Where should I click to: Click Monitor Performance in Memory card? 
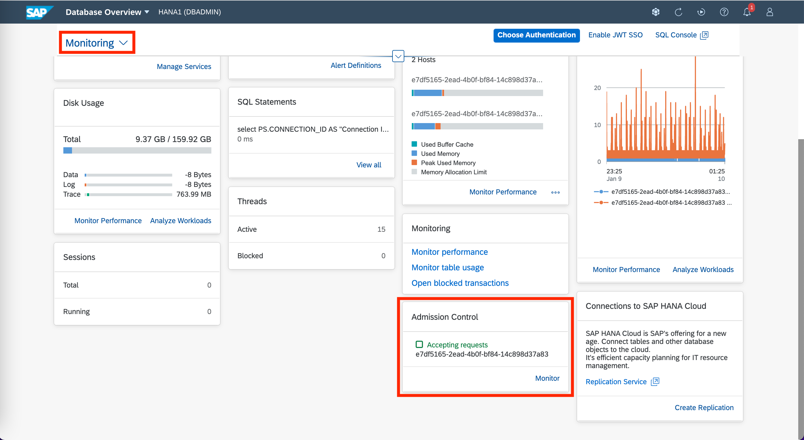503,192
